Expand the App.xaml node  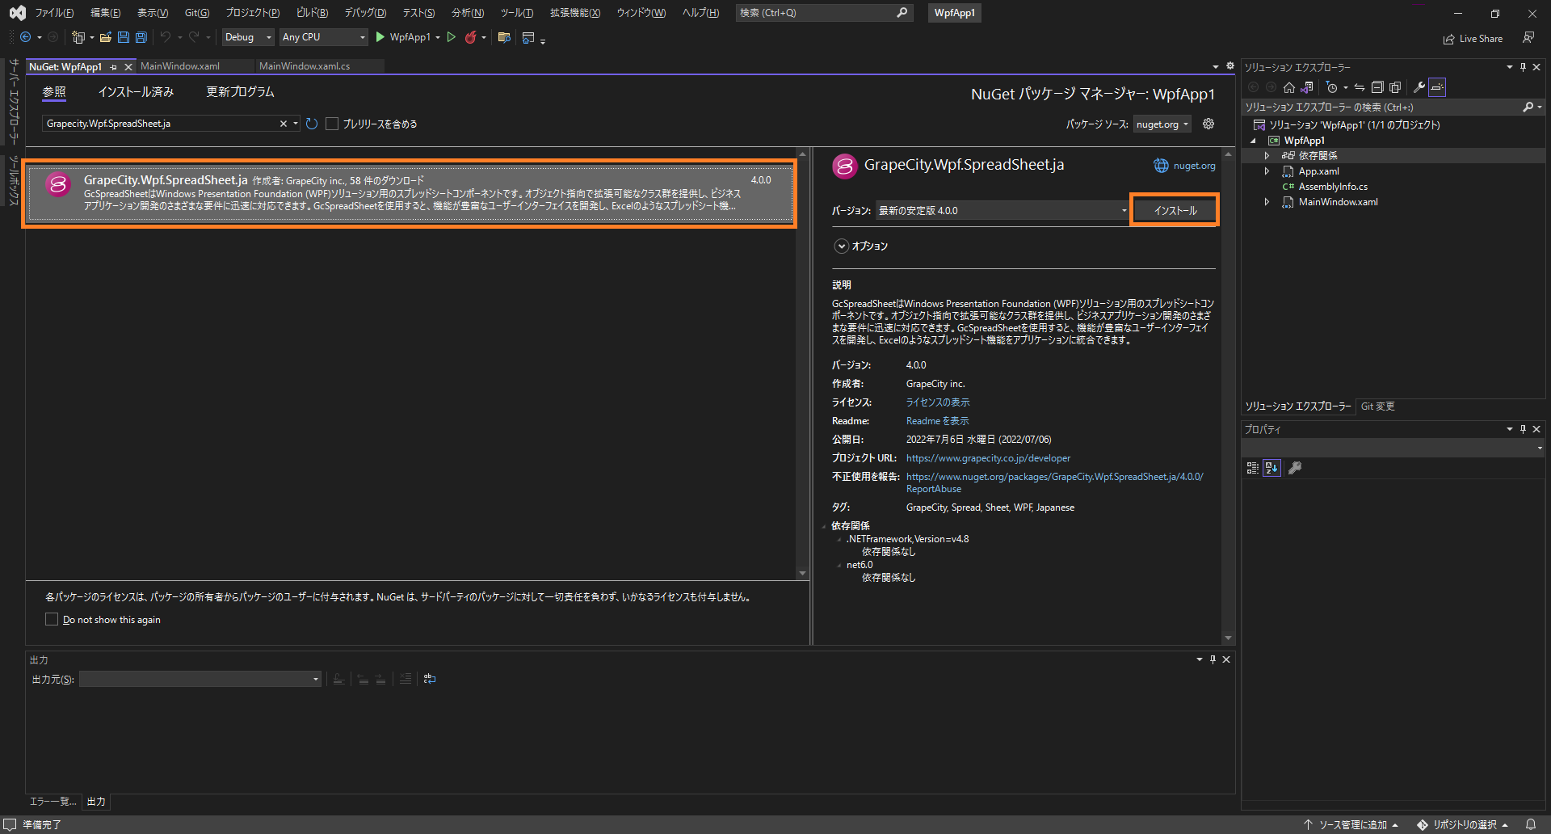tap(1267, 171)
